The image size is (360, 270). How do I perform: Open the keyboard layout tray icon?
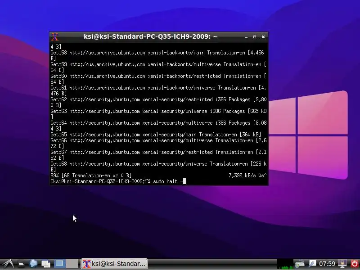tap(300, 264)
